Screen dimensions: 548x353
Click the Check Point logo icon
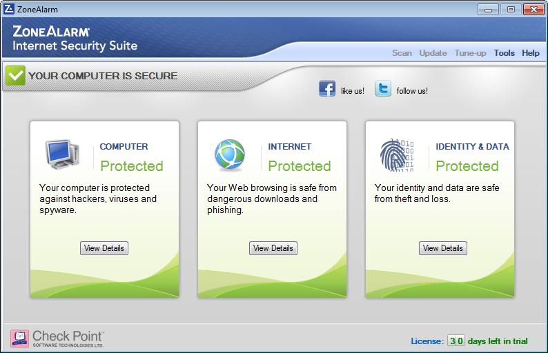click(19, 339)
